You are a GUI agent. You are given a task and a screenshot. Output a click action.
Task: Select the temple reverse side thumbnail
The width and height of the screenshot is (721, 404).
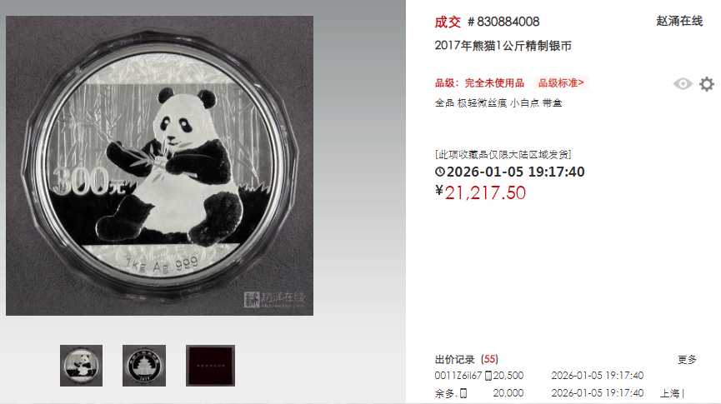pos(144,366)
